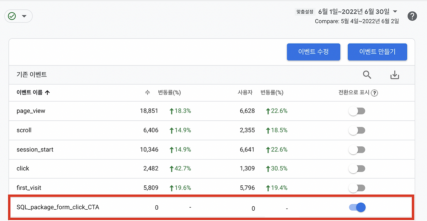Image resolution: width=427 pixels, height=221 pixels.
Task: Open dropdown arrow next to green check
Action: click(24, 16)
